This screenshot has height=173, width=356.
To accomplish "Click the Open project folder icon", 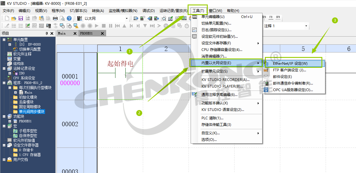I will tap(14, 19).
